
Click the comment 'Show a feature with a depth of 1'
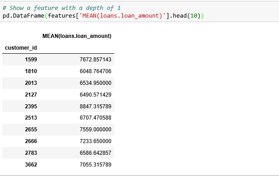(61, 8)
